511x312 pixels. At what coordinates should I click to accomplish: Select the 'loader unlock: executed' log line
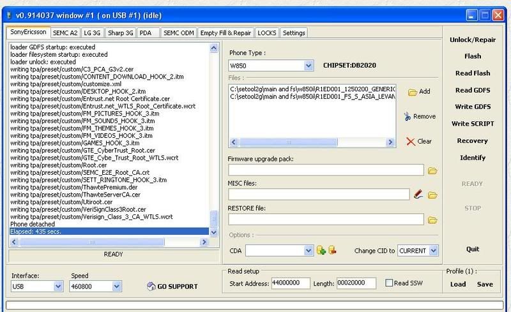click(43, 62)
